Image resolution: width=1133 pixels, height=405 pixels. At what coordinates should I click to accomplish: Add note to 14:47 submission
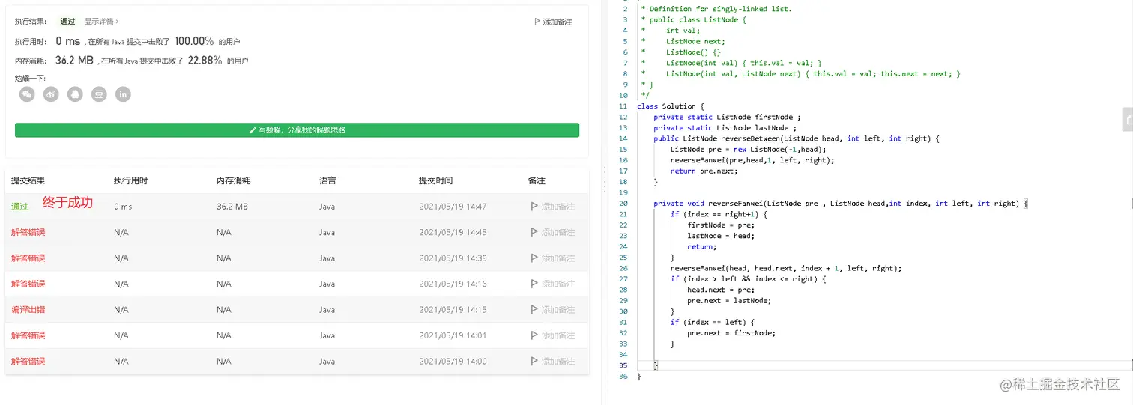553,207
